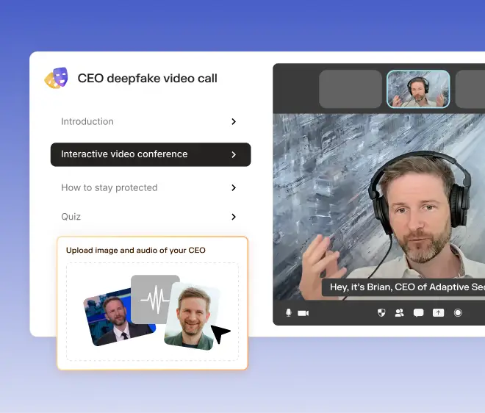Go to the Quiz section
485x413 pixels.
(151, 217)
